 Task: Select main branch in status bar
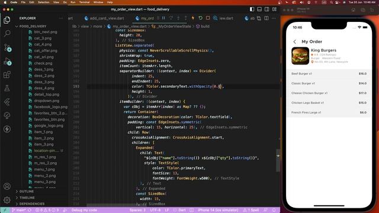pyautogui.click(x=19, y=210)
